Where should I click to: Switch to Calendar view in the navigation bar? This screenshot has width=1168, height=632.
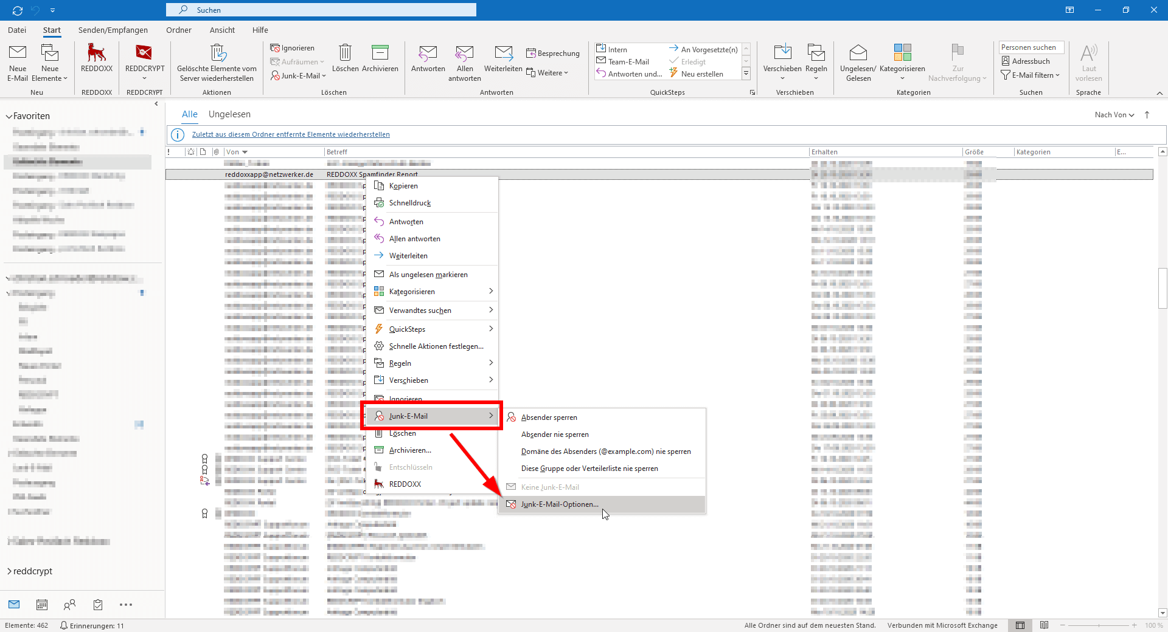42,605
